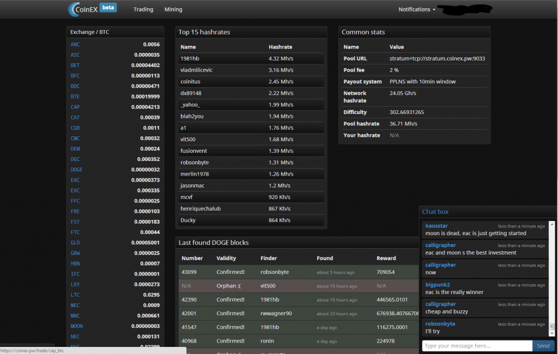
Task: Select the DOGE block number 41547
Action: pyautogui.click(x=189, y=327)
